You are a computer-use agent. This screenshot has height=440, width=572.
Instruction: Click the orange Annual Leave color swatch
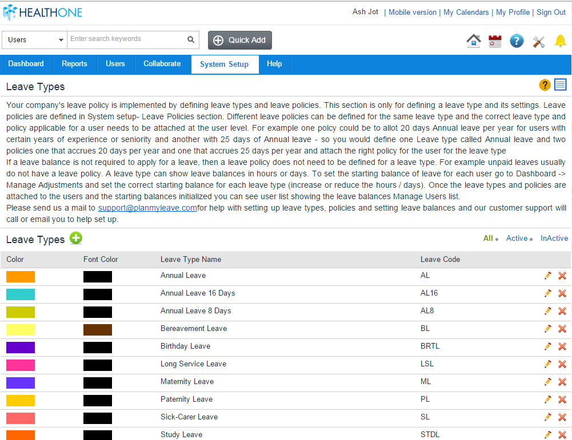[21, 277]
